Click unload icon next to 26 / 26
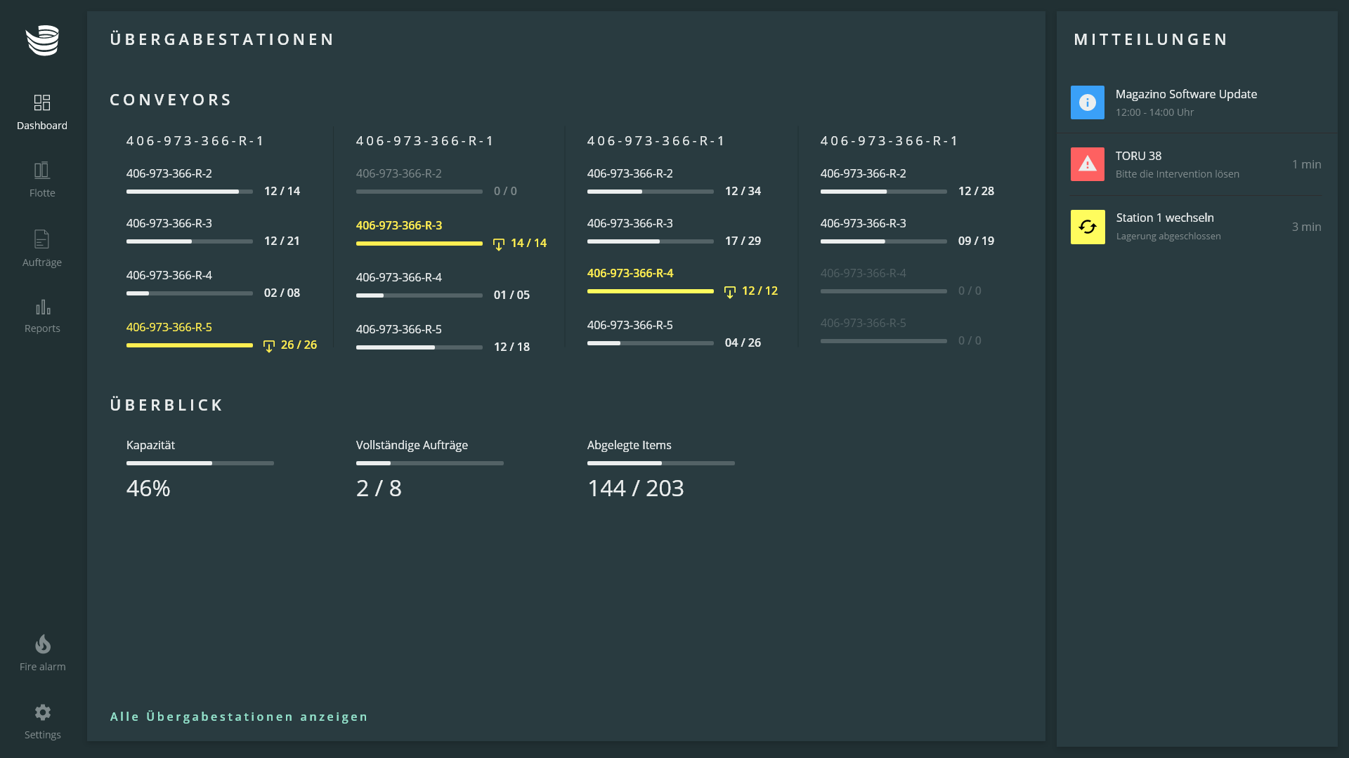Screen dimensions: 1349x758 pos(269,346)
